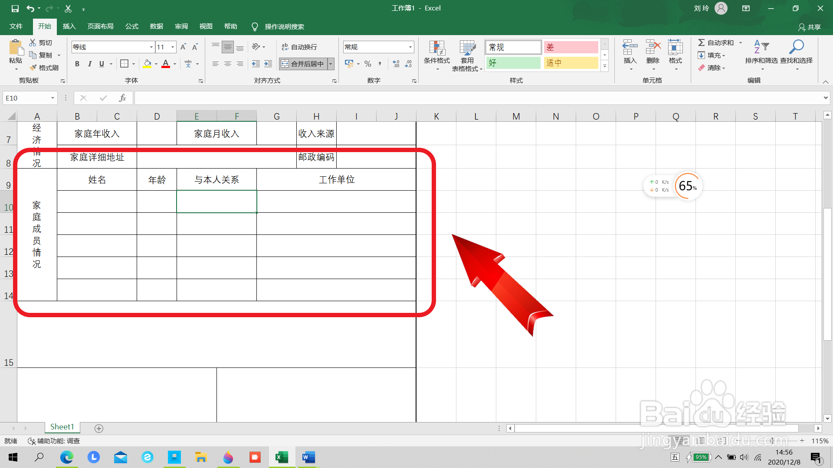Click the 共享 share button

810,27
